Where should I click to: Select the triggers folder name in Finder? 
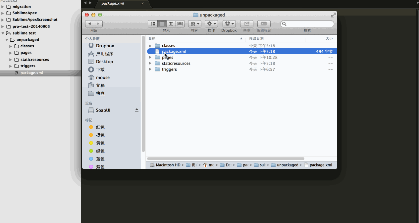(169, 69)
